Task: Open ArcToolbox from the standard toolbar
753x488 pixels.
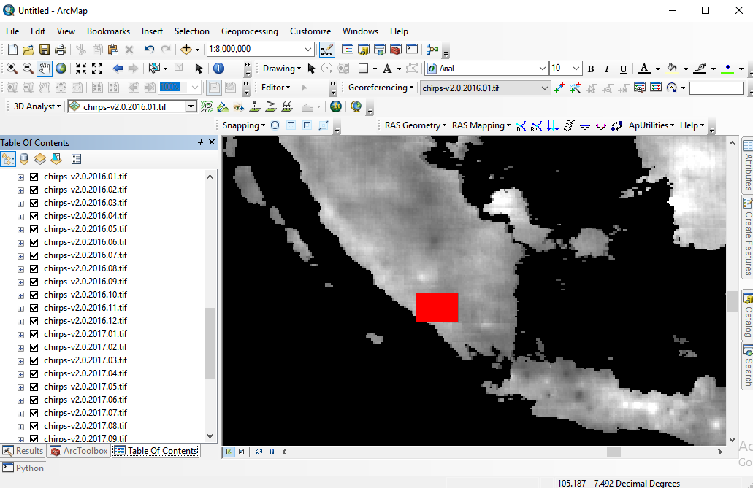Action: coord(395,49)
